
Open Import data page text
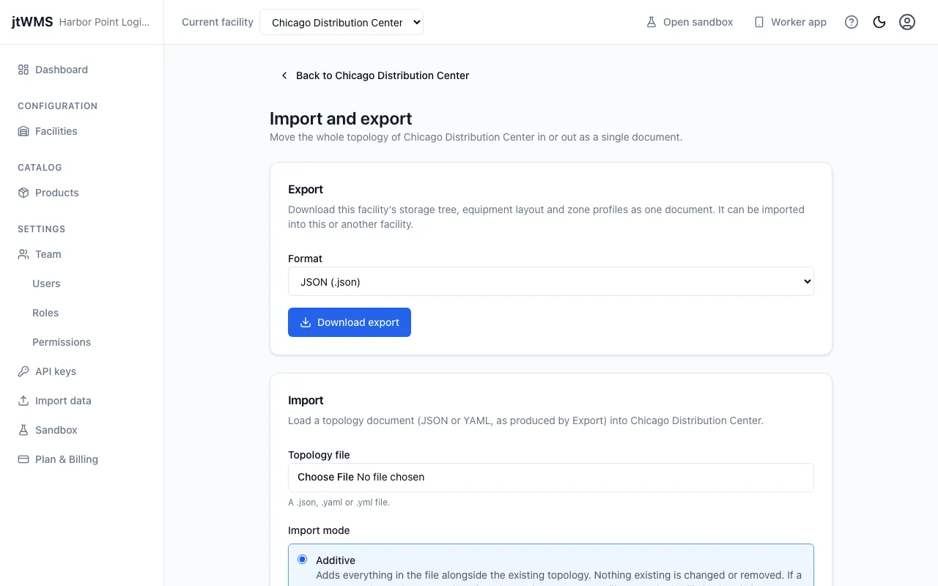coord(63,401)
